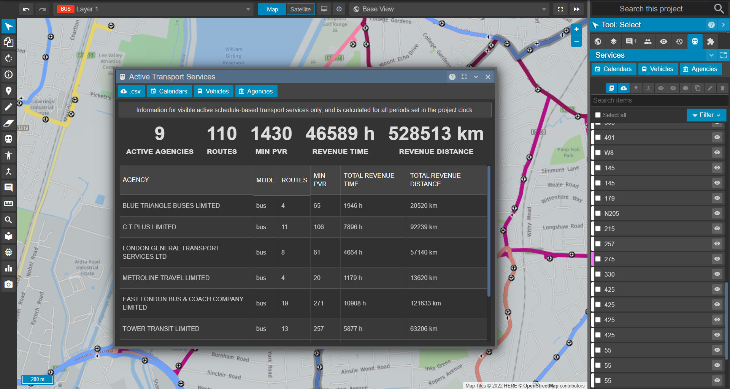Image resolution: width=730 pixels, height=389 pixels.
Task: Open the users collaborators tab
Action: 648,41
